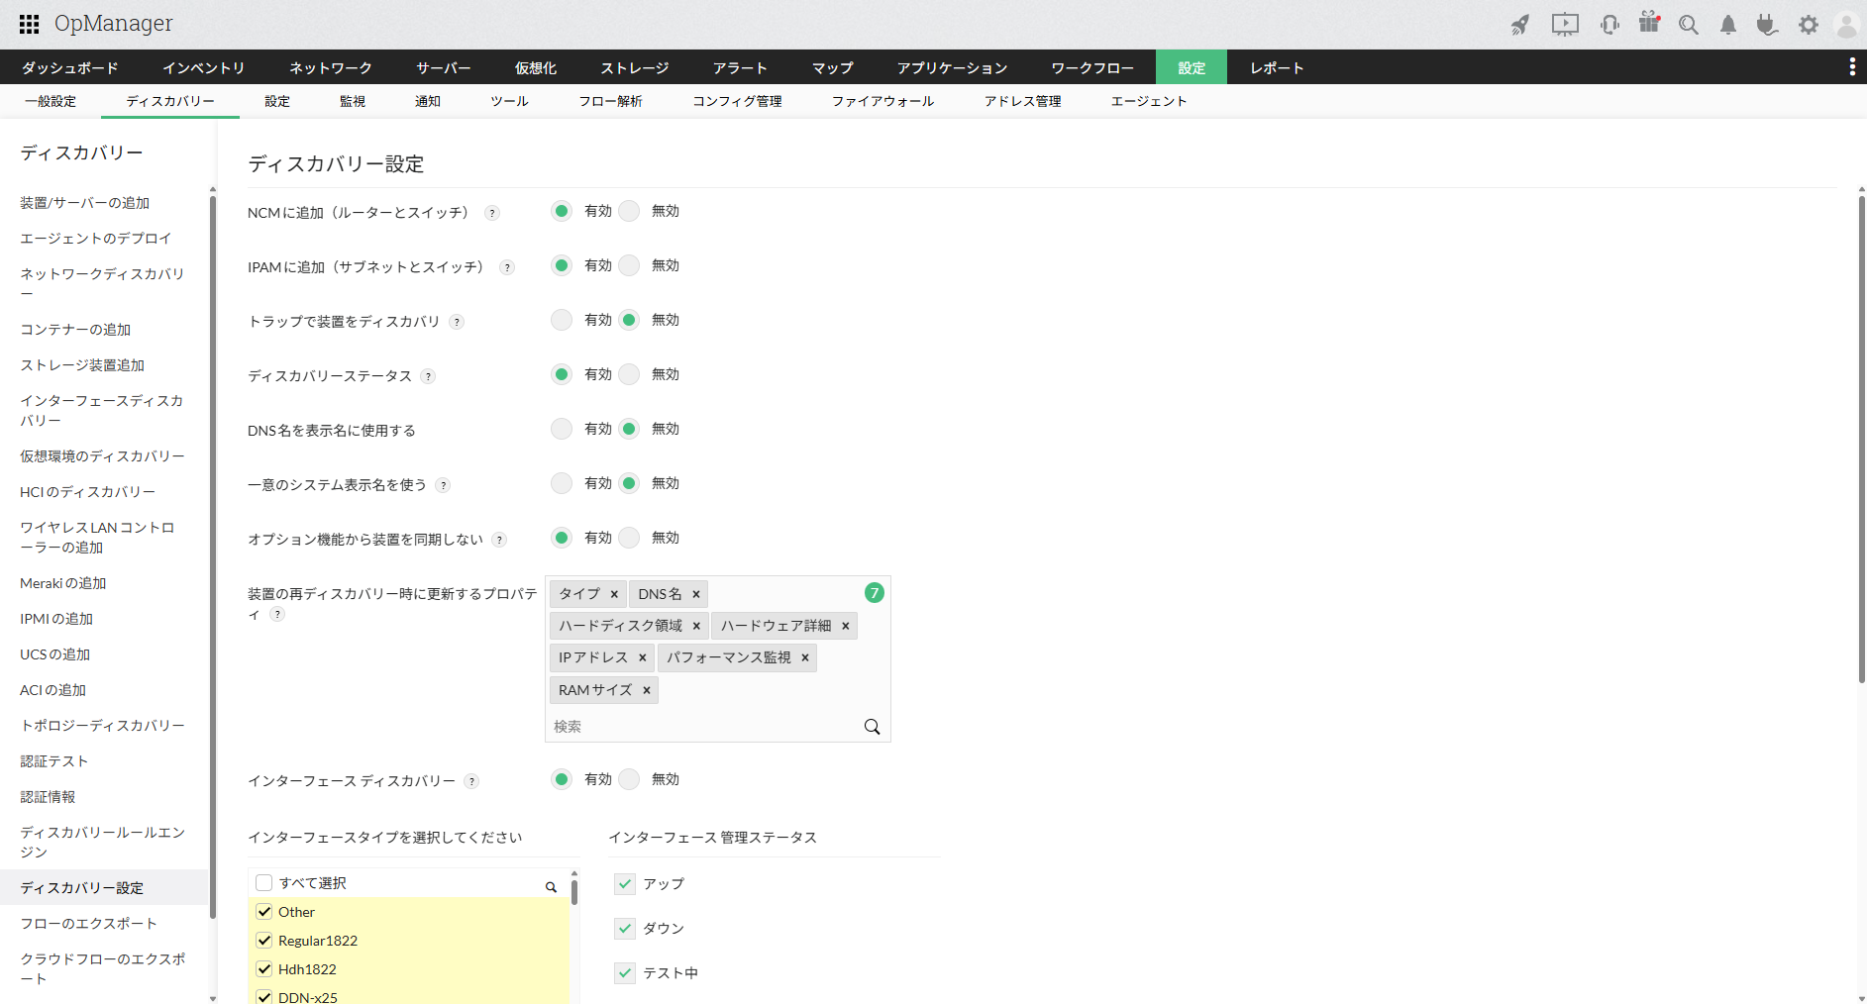Open 認証情報 in sidebar

pos(48,797)
